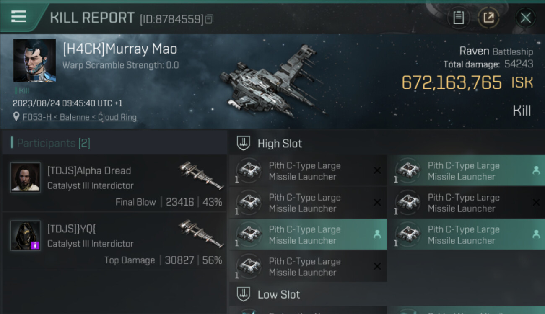Click person icon on top-right launcher
545x314 pixels.
536,170
